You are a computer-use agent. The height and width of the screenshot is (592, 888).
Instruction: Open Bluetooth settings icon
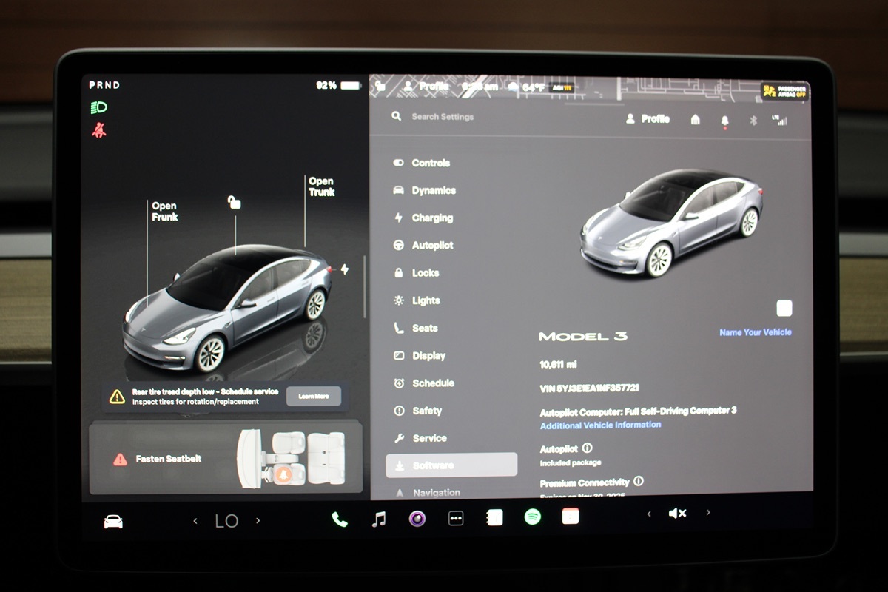(753, 120)
